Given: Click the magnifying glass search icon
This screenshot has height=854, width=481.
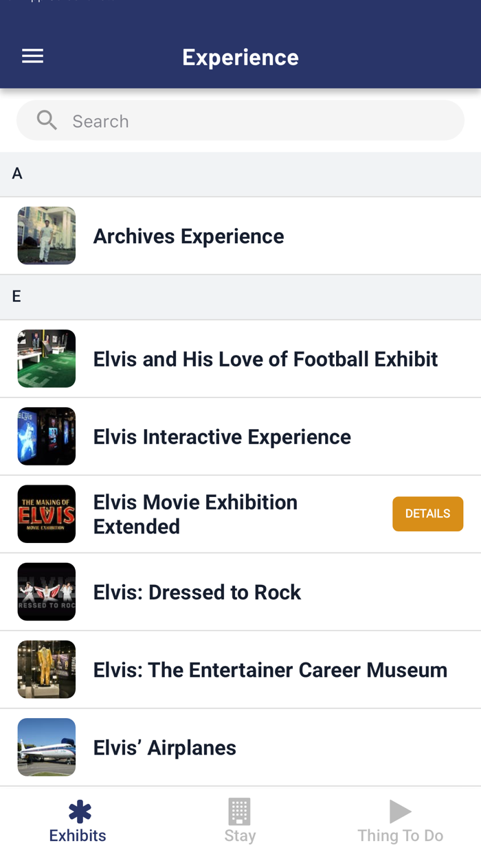Looking at the screenshot, I should pos(45,119).
